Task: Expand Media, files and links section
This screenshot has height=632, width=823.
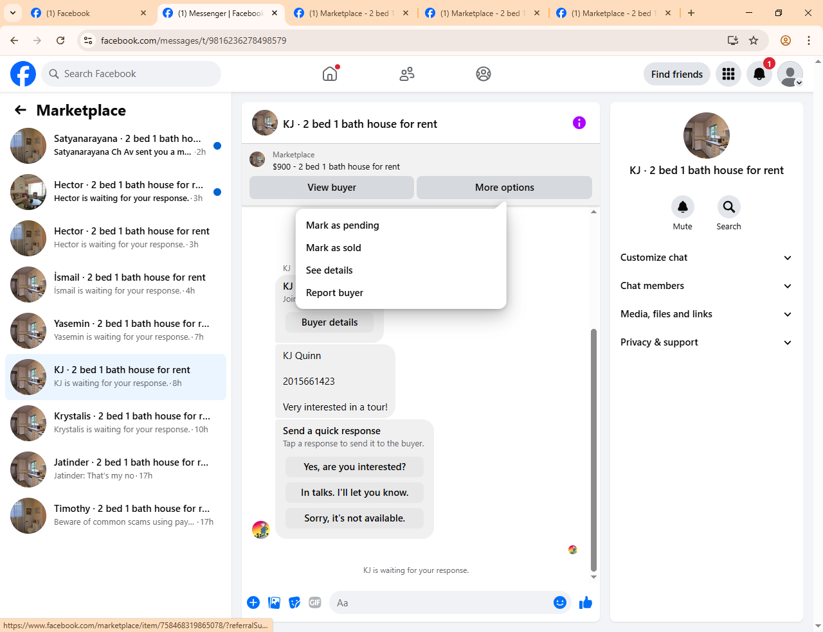Action: 707,314
